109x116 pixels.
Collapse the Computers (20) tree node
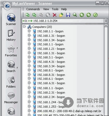coord(24,27)
